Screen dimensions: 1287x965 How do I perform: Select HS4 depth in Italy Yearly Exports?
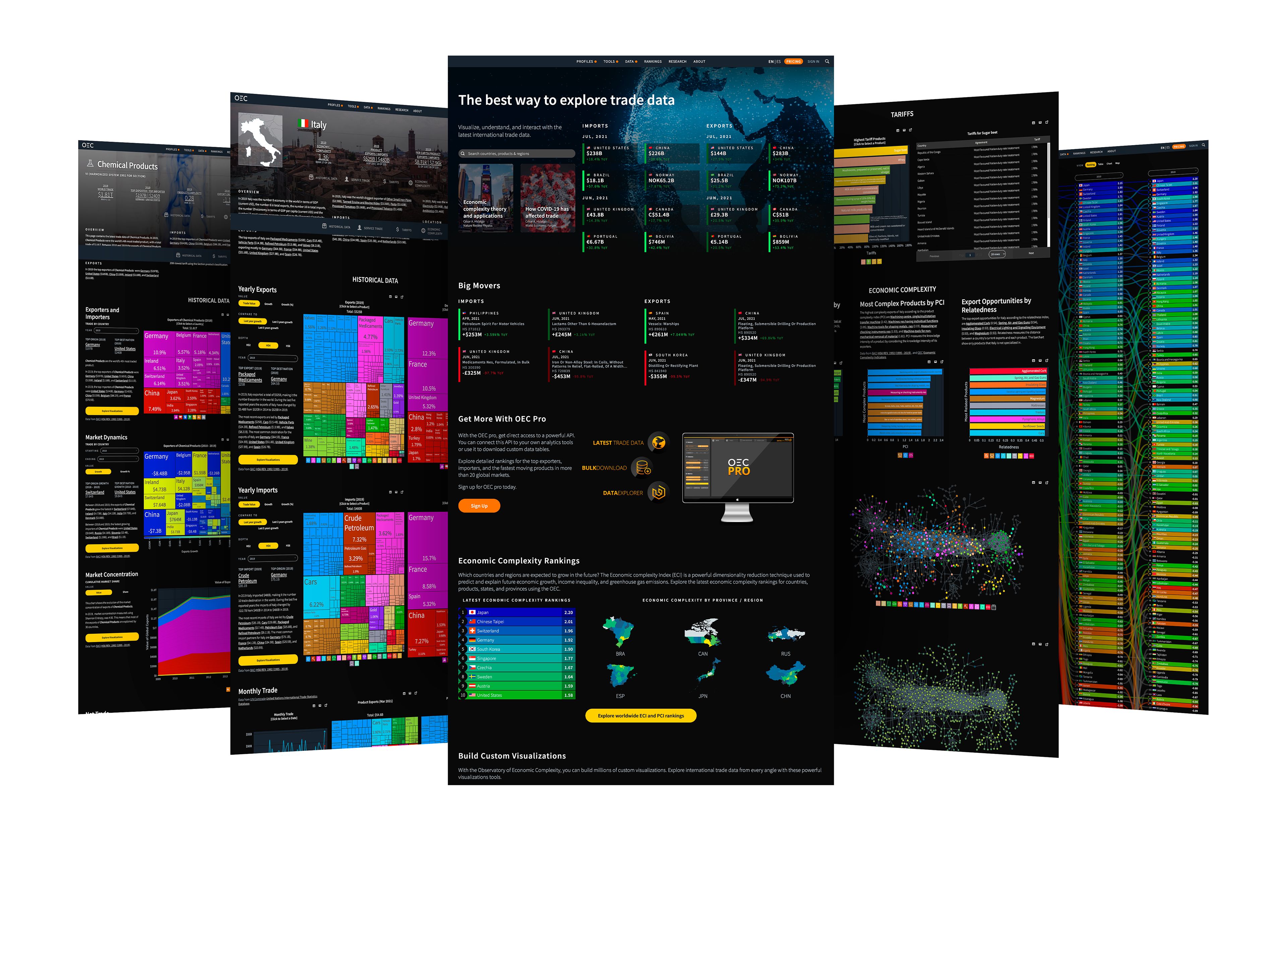pyautogui.click(x=268, y=345)
